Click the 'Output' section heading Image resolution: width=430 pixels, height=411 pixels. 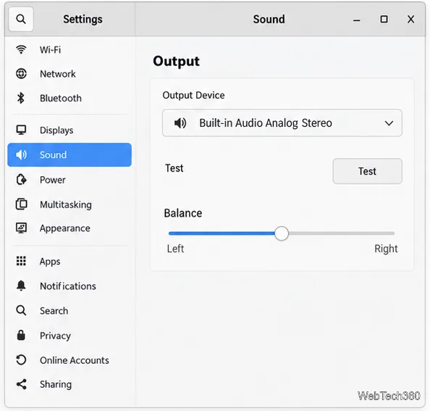coord(177,61)
